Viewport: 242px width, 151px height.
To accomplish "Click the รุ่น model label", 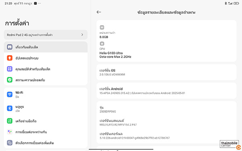I will click(101, 108).
